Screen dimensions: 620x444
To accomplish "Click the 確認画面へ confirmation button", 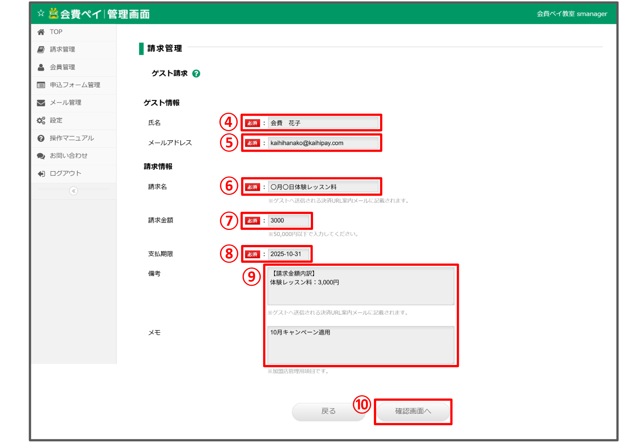I will pyautogui.click(x=413, y=411).
